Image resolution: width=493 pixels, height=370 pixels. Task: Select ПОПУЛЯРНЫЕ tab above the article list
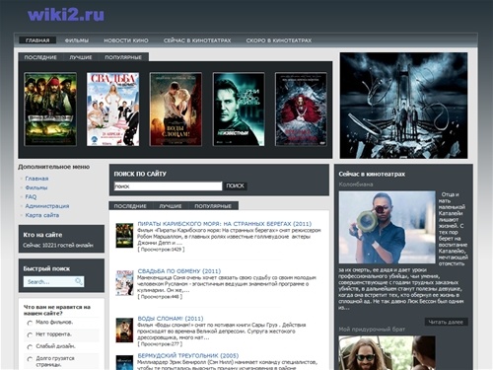213,206
